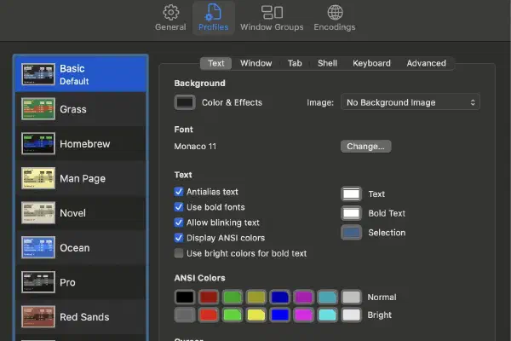Select the Grass profile thumbnail

coord(38,109)
